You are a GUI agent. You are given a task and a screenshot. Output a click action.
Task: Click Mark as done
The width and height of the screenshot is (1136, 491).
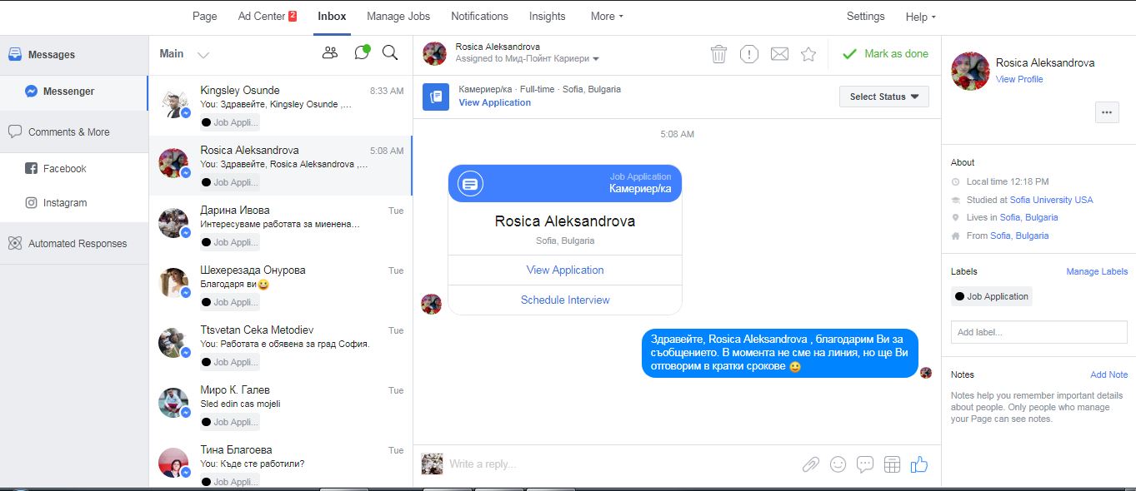pyautogui.click(x=885, y=53)
